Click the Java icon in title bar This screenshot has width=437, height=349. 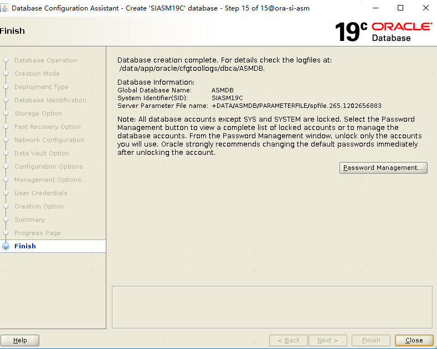click(x=4, y=8)
